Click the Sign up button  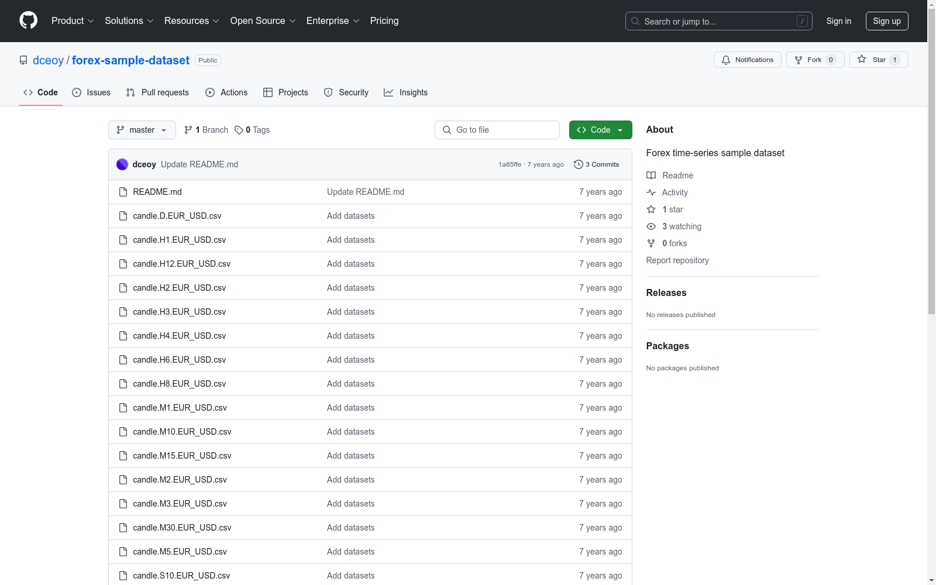[887, 21]
